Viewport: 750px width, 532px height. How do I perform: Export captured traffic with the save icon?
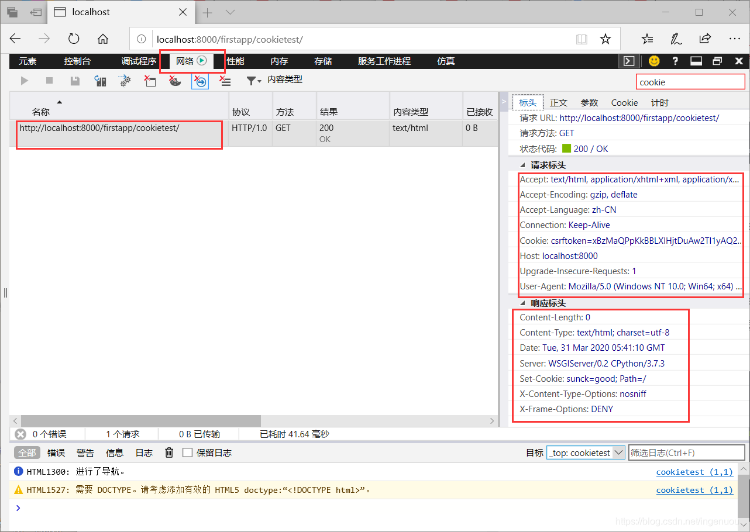[x=75, y=81]
